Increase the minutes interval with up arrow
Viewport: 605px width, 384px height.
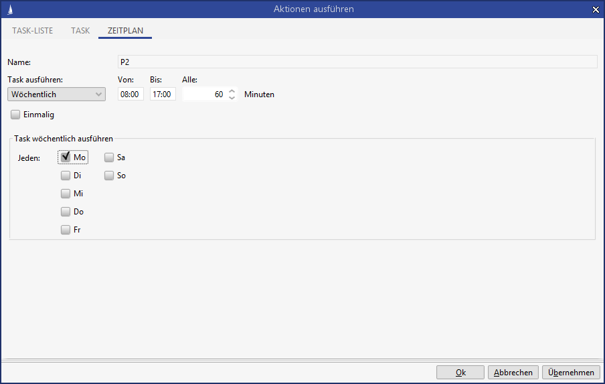232,91
